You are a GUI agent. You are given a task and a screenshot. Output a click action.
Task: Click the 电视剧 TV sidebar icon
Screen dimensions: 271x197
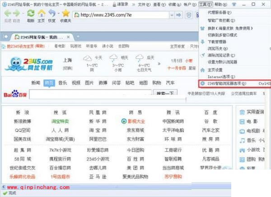[242, 131]
